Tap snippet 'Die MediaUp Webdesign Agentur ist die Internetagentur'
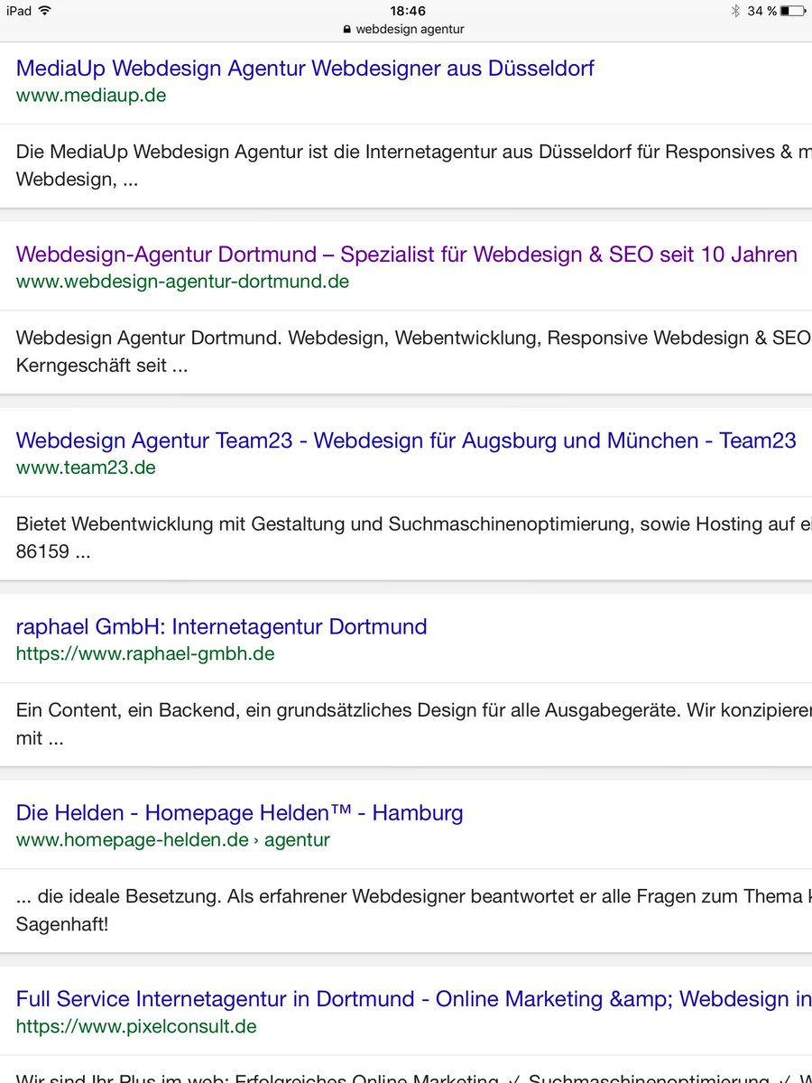This screenshot has height=1083, width=812. (x=414, y=166)
